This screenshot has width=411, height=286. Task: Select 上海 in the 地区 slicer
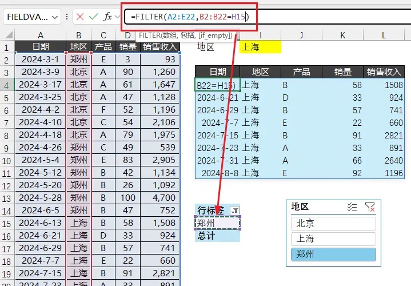click(333, 239)
